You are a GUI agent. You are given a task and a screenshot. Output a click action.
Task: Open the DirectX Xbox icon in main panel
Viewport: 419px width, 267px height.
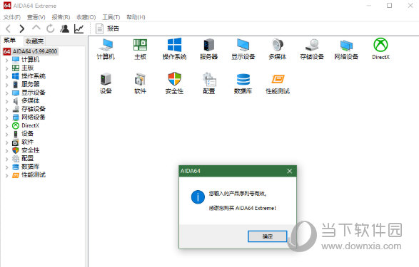click(x=380, y=49)
